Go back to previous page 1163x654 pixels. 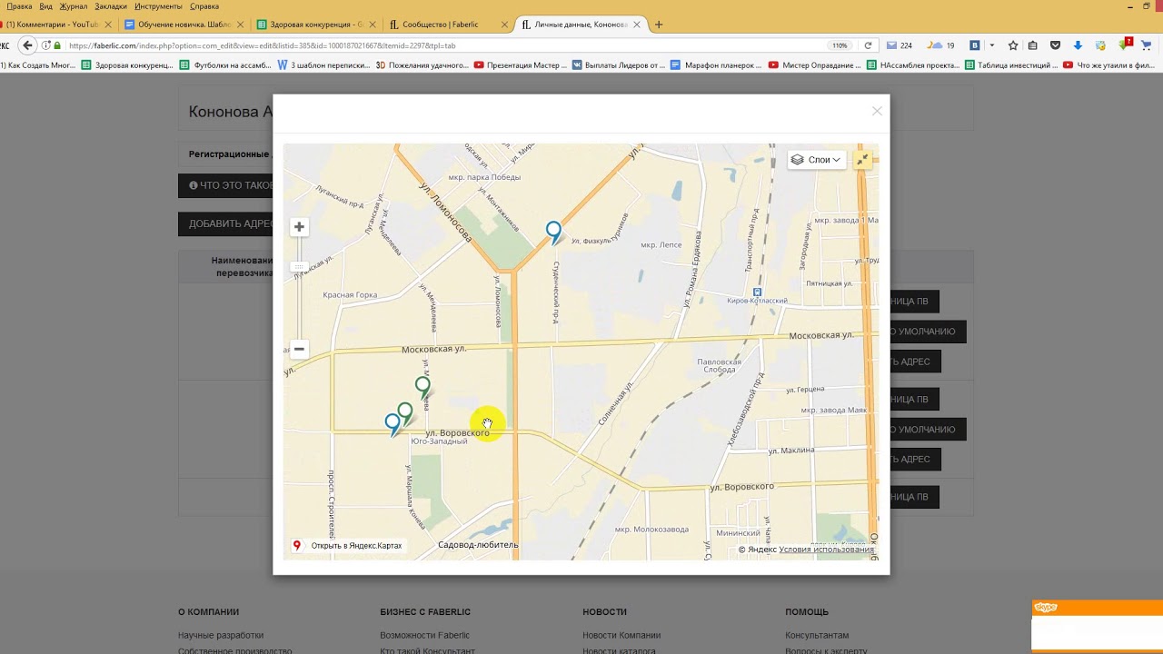pos(27,45)
